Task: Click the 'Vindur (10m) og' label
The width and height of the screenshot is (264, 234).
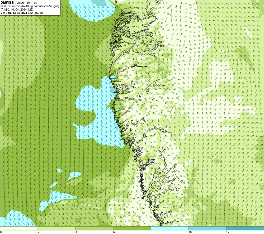Action: pyautogui.click(x=27, y=3)
